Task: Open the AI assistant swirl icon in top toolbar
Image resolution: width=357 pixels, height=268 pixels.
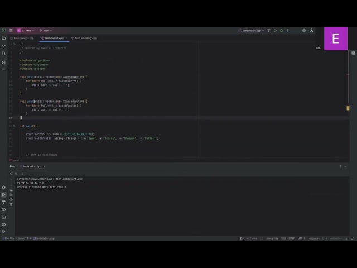Action: click(x=303, y=31)
